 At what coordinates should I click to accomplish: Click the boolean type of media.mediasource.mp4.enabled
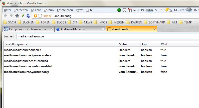tap(147, 61)
